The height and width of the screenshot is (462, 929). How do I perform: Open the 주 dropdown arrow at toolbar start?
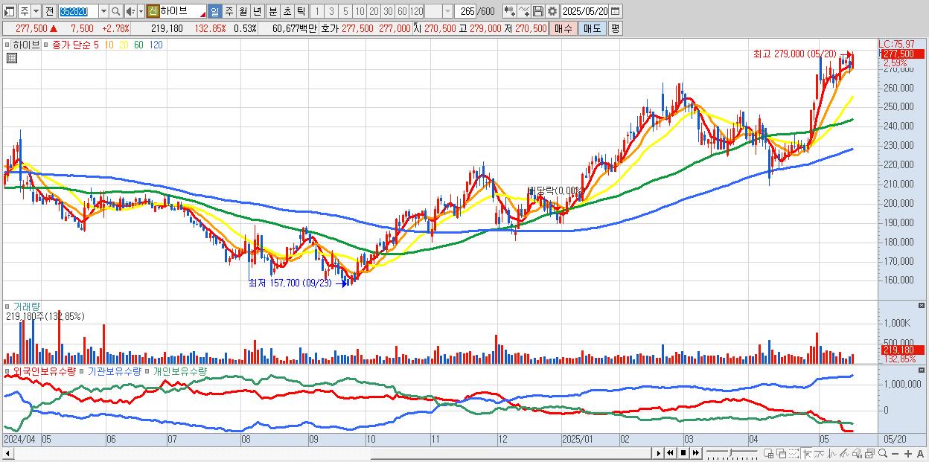click(x=36, y=11)
